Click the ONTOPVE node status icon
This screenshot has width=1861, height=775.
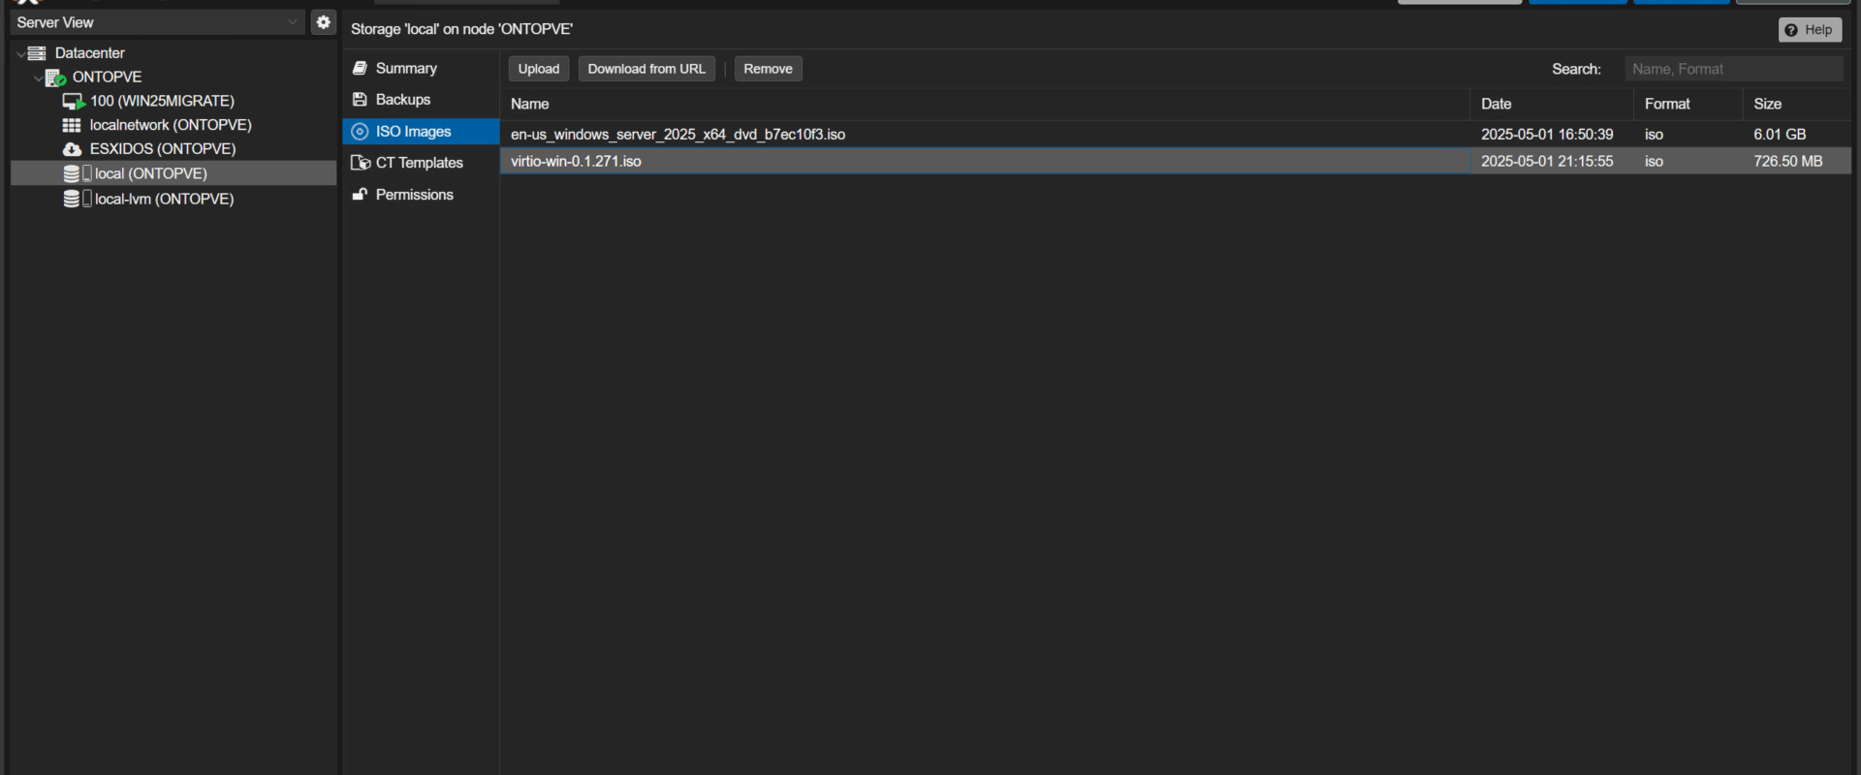[x=55, y=77]
